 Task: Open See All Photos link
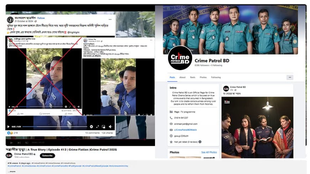(x=209, y=152)
